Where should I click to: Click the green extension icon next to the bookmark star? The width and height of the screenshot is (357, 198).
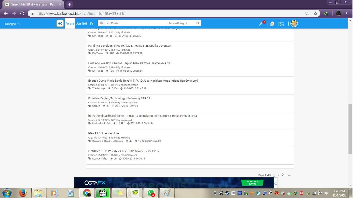(x=326, y=13)
